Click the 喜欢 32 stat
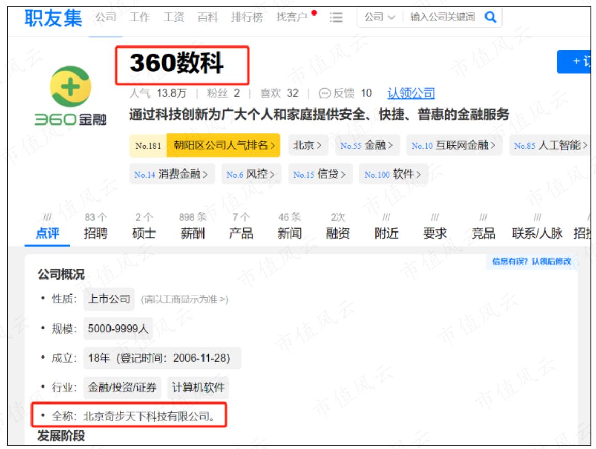 coord(279,93)
